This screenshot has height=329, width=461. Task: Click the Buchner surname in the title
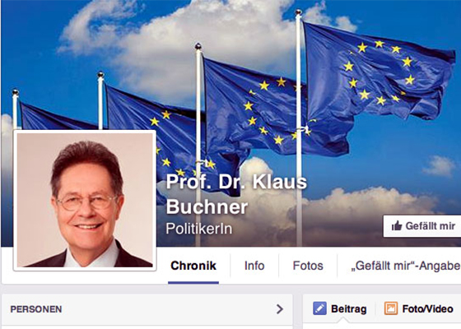[x=207, y=207]
